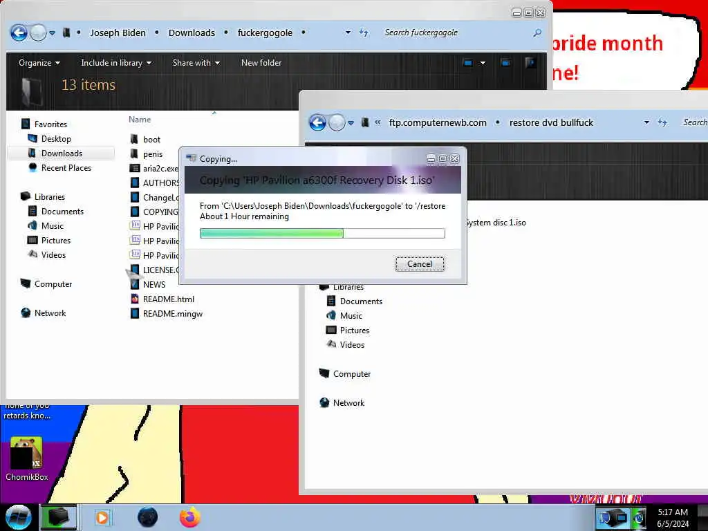Select Downloads in Favorites sidebar
Image resolution: width=708 pixels, height=531 pixels.
(x=62, y=153)
